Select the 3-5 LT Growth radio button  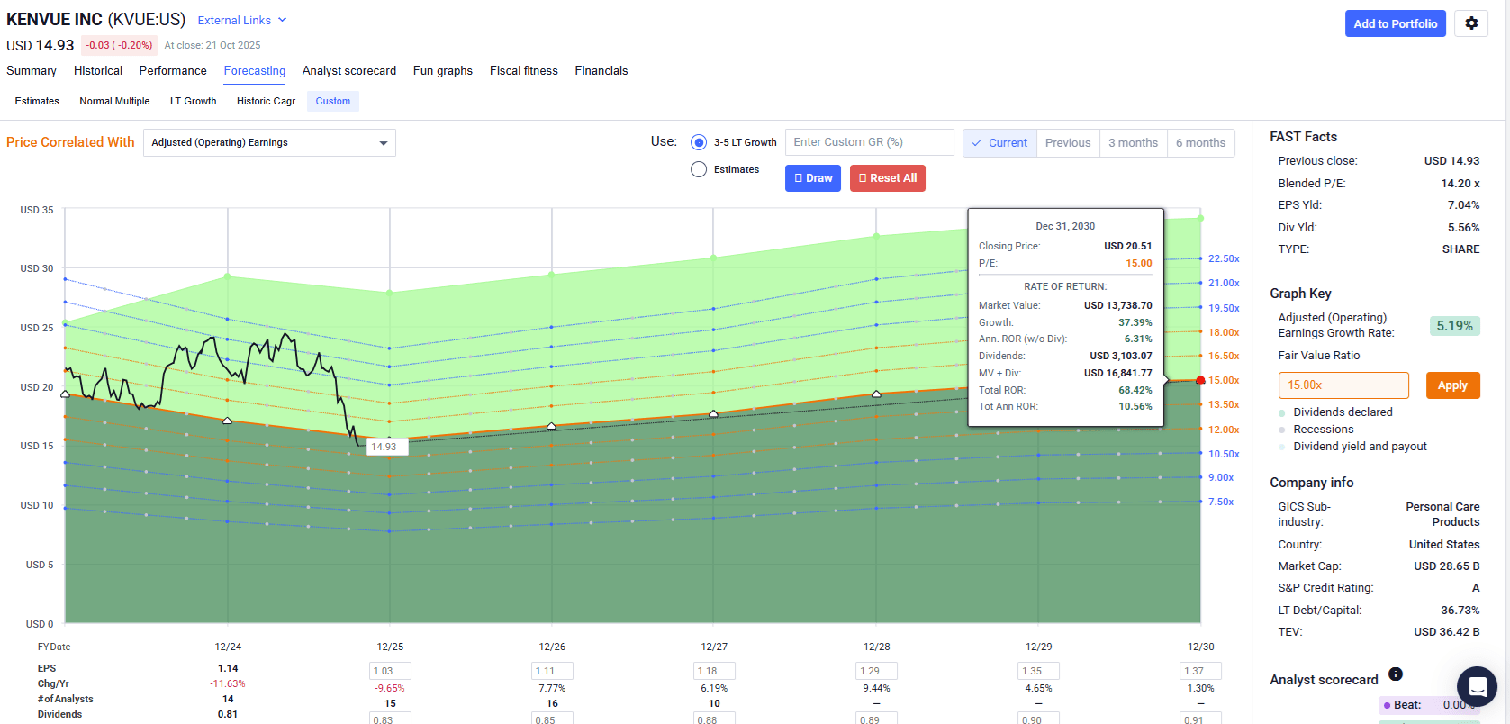click(699, 142)
